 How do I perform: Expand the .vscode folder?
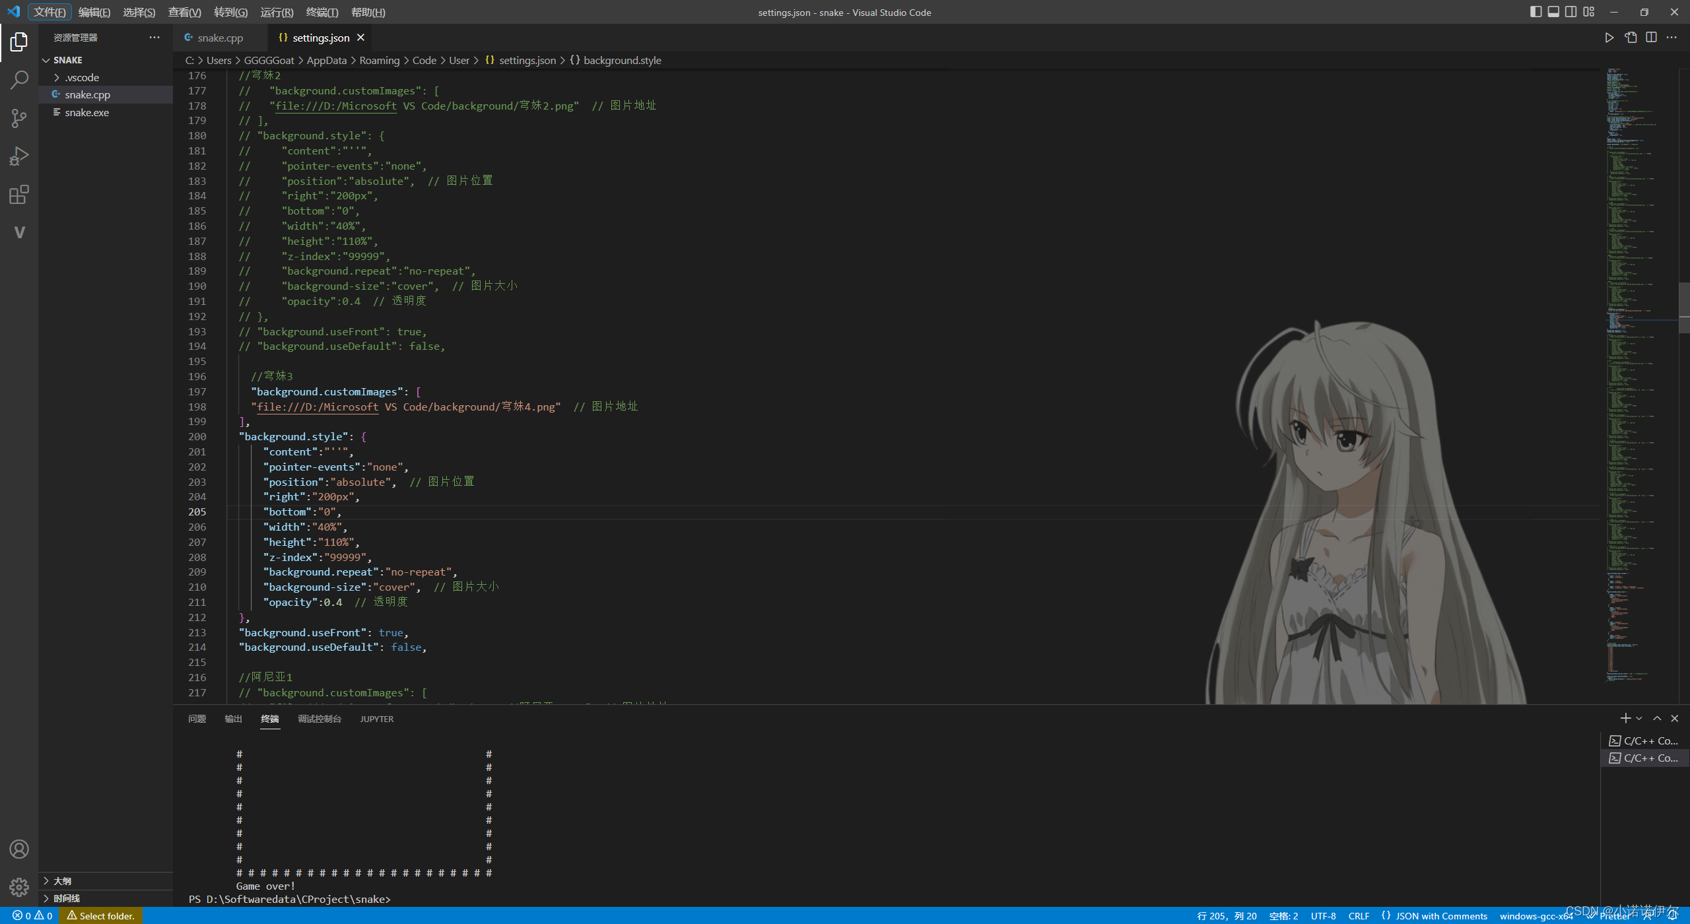point(82,77)
